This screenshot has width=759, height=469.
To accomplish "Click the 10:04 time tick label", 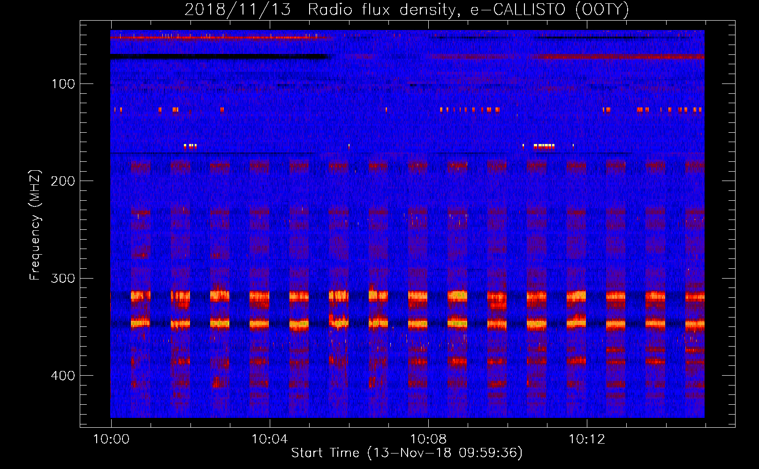I will 270,439.
